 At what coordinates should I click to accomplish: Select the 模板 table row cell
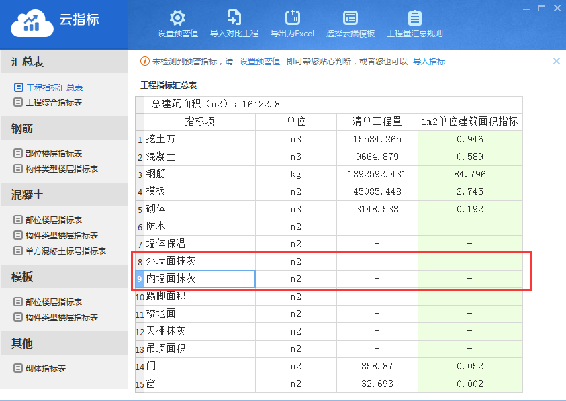[x=199, y=191]
